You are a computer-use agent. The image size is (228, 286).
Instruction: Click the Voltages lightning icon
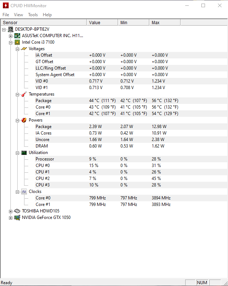pyautogui.click(x=24, y=49)
